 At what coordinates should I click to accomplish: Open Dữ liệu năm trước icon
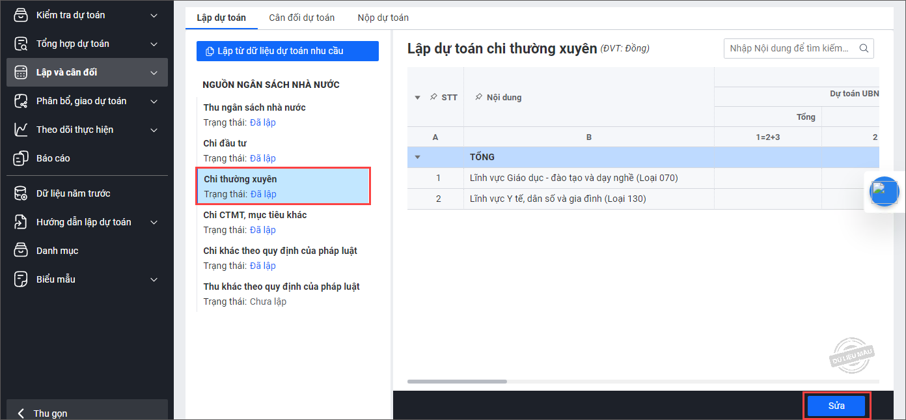tap(21, 193)
